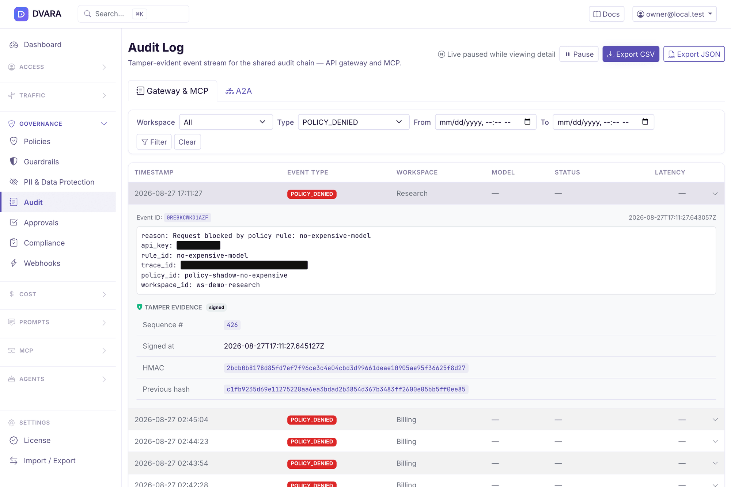Expand the AGENTS sidebar section
This screenshot has height=487, width=731.
tap(58, 379)
